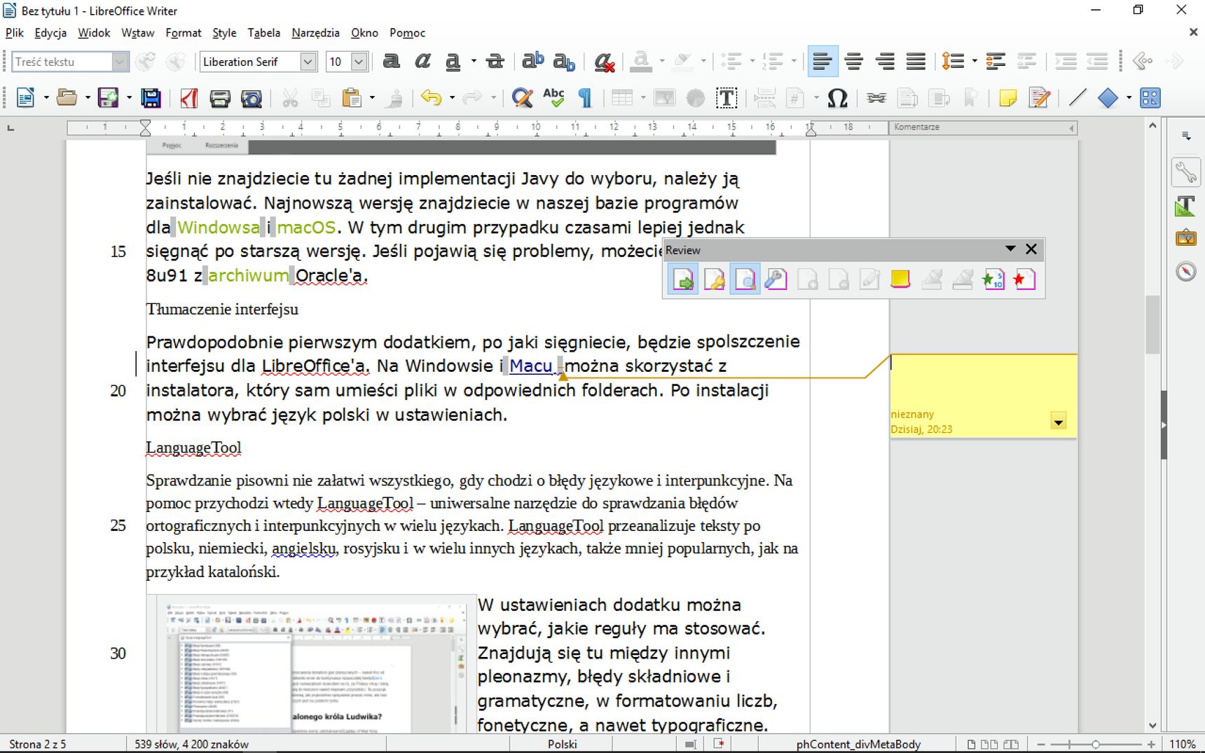Show draw functions toolbar
The width and height of the screenshot is (1205, 753).
(1150, 98)
